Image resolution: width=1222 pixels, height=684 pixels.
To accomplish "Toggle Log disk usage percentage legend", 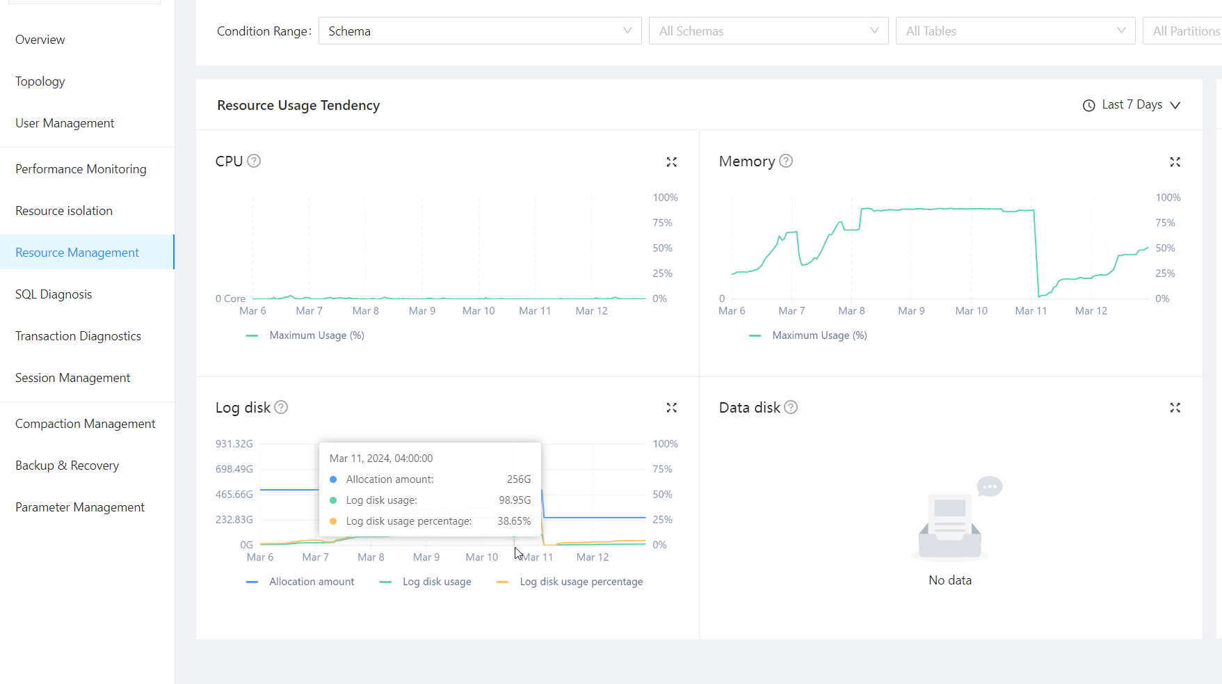I will tap(570, 582).
